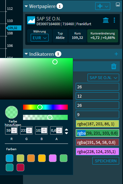Toggle color format with the up-down arrows
Screen dimensions: 123x184
[x=66, y=131]
